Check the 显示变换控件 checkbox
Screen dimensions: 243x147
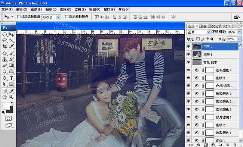click(67, 16)
